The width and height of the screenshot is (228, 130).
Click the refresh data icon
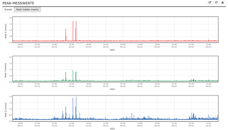(x=216, y=2)
